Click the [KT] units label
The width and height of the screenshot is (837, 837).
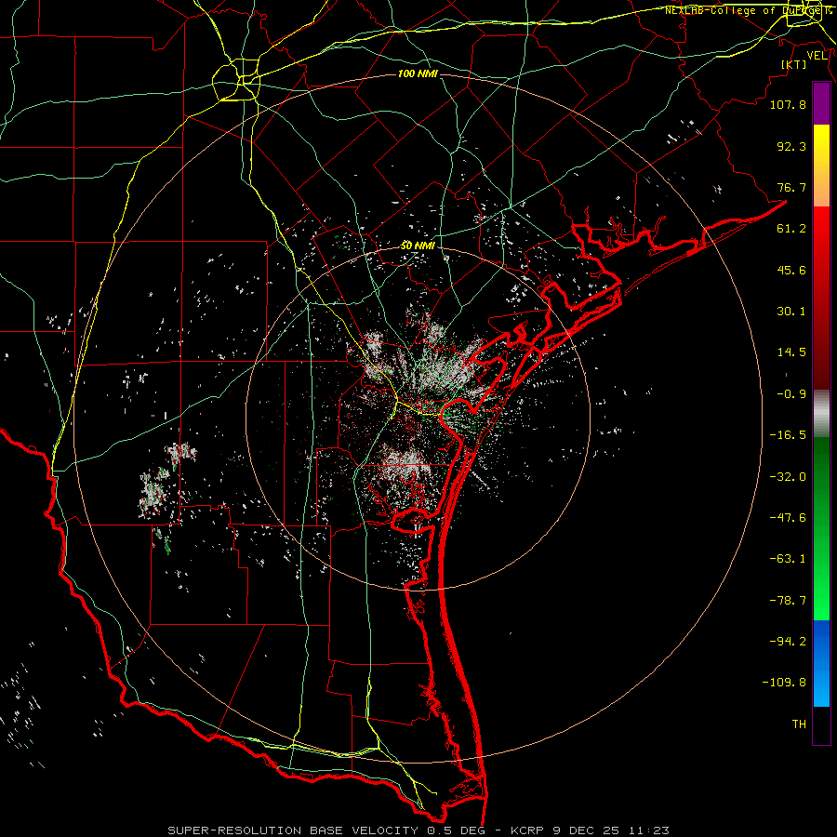pos(794,64)
